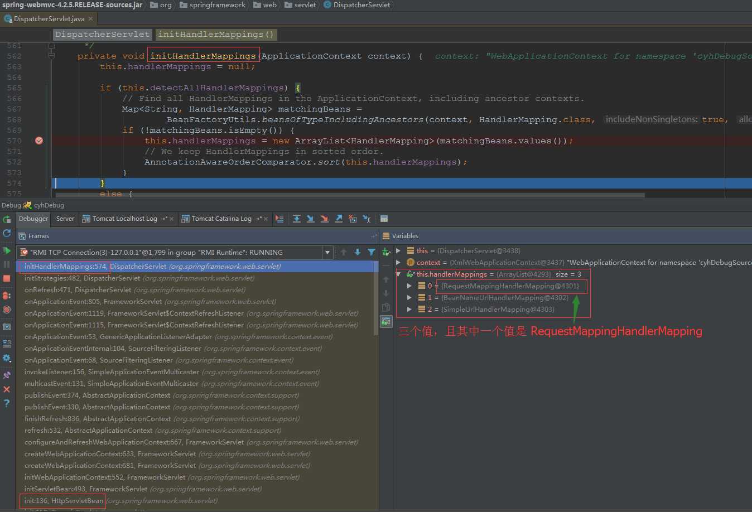This screenshot has height=512, width=752.
Task: Switch to the Server tab
Action: pos(65,219)
